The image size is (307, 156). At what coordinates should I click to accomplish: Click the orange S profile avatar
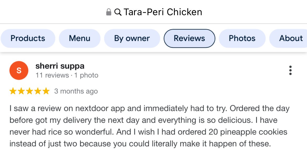[19, 70]
